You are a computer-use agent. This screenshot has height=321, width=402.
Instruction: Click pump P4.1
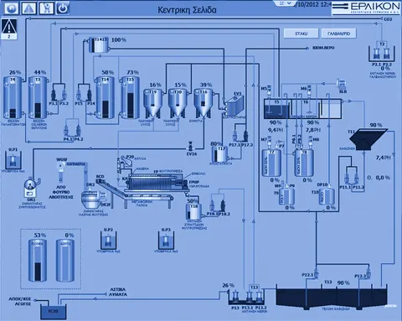tap(67, 129)
